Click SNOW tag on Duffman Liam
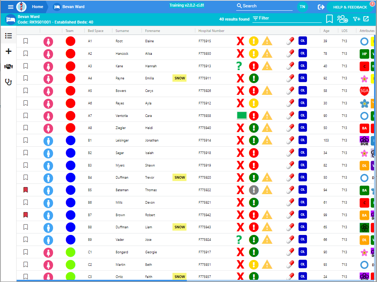This screenshot has width=377, height=282. tap(179, 227)
